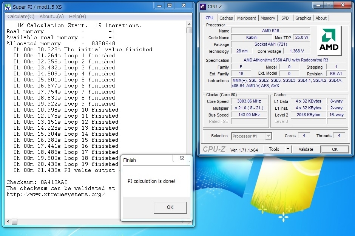Click OK in the CPU-Z window
The width and height of the screenshot is (355, 236).
[335, 149]
